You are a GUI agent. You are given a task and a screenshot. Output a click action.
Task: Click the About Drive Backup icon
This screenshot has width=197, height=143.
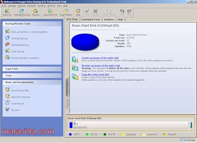(x=8, y=97)
